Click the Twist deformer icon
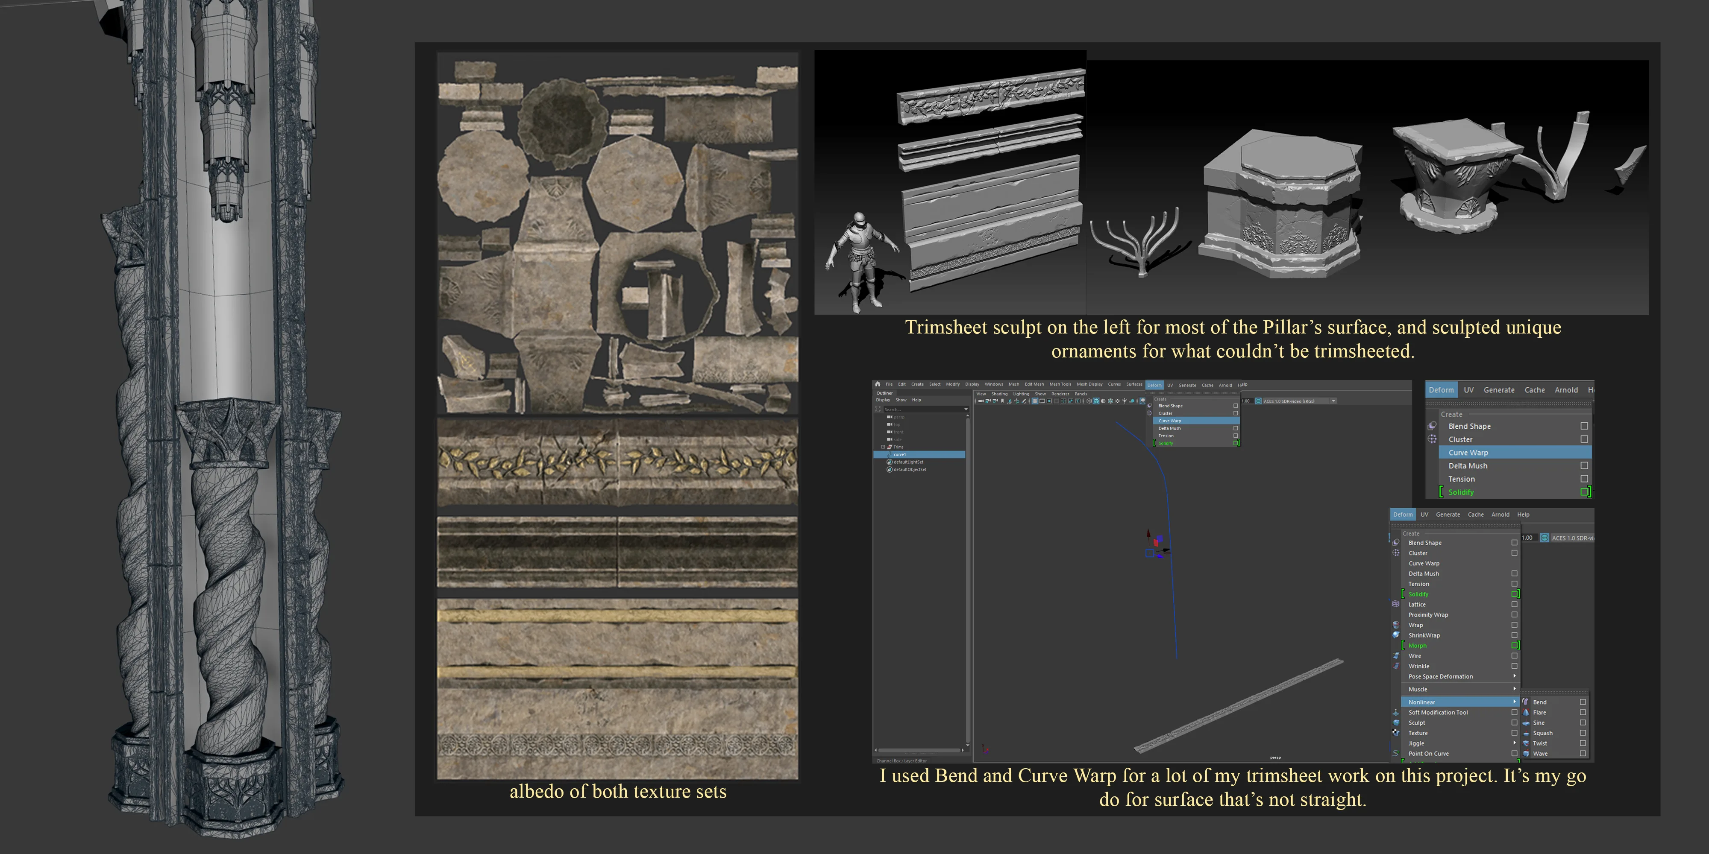Image resolution: width=1709 pixels, height=854 pixels. pyautogui.click(x=1526, y=743)
